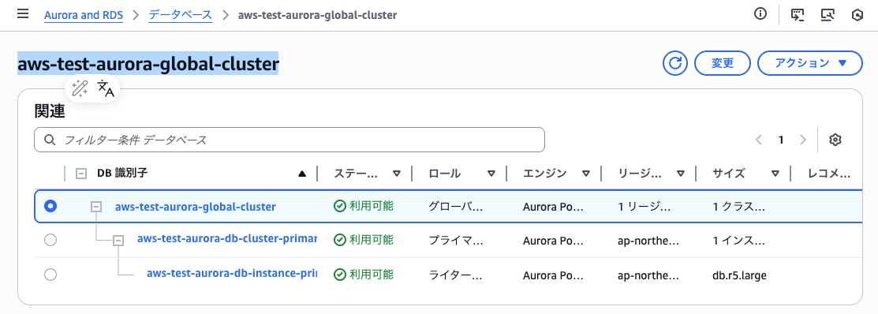Image resolution: width=878 pixels, height=314 pixels.
Task: Click 利用可能 status of db-instance row
Action: (364, 275)
